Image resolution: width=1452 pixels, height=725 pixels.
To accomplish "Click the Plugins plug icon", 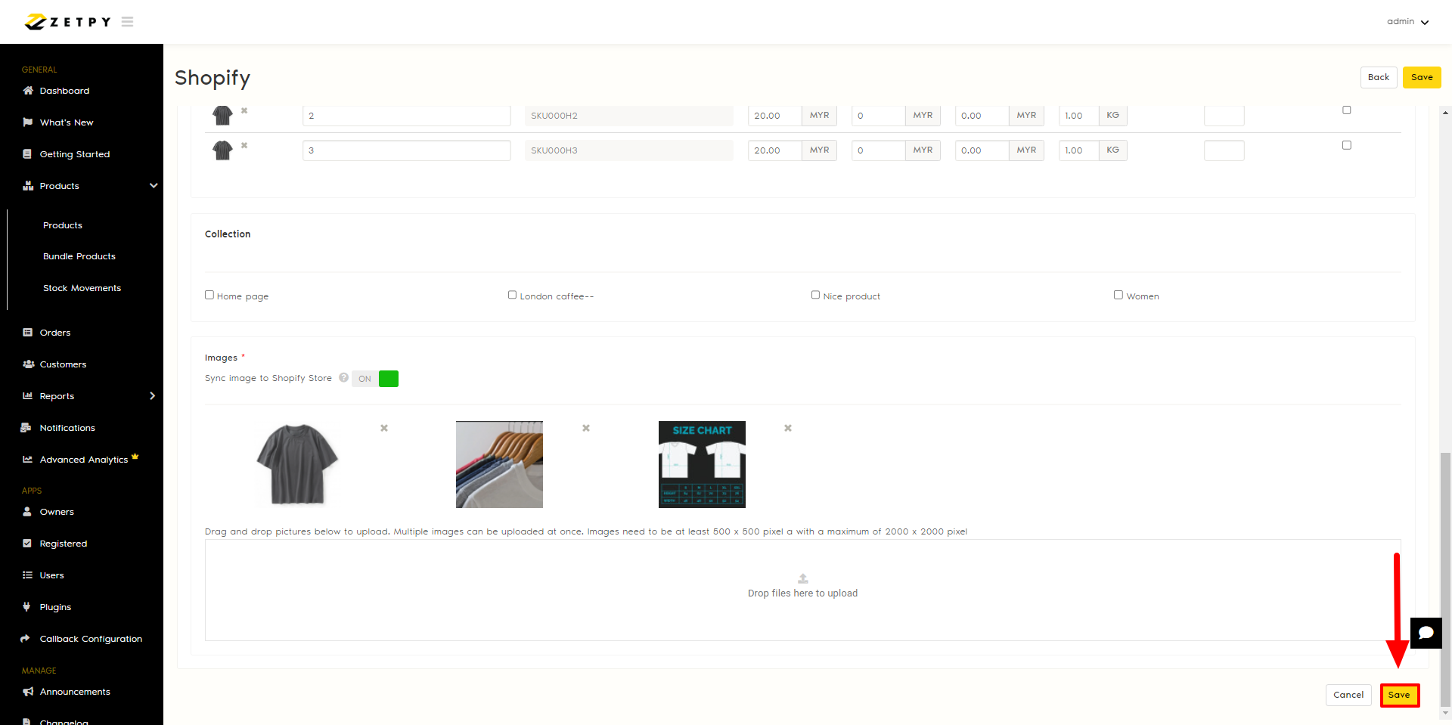I will (x=26, y=607).
